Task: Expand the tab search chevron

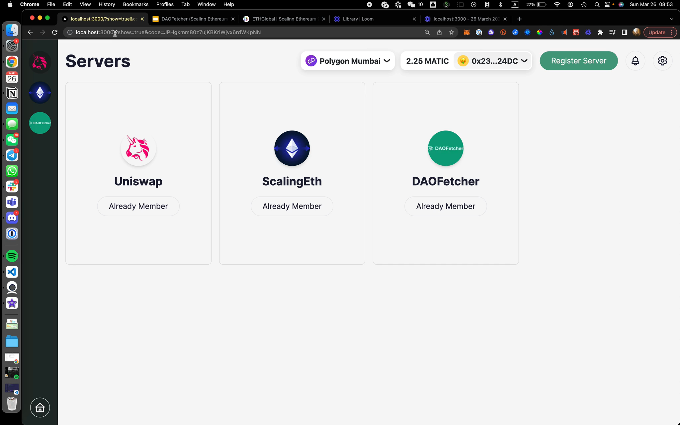Action: point(671,19)
